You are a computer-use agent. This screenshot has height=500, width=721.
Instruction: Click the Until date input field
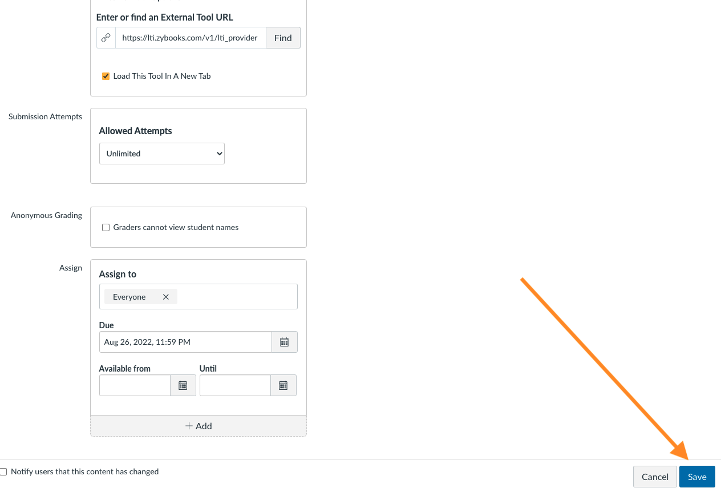(235, 385)
